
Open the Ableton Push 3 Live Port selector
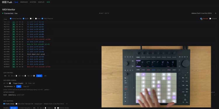coord(204,13)
